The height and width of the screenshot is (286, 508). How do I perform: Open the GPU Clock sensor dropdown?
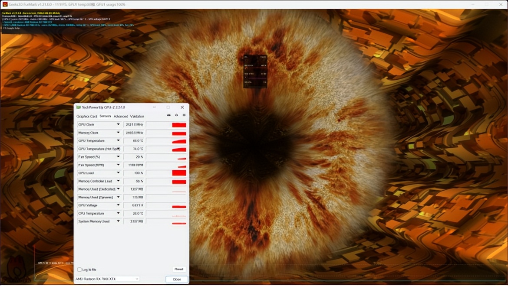click(118, 124)
